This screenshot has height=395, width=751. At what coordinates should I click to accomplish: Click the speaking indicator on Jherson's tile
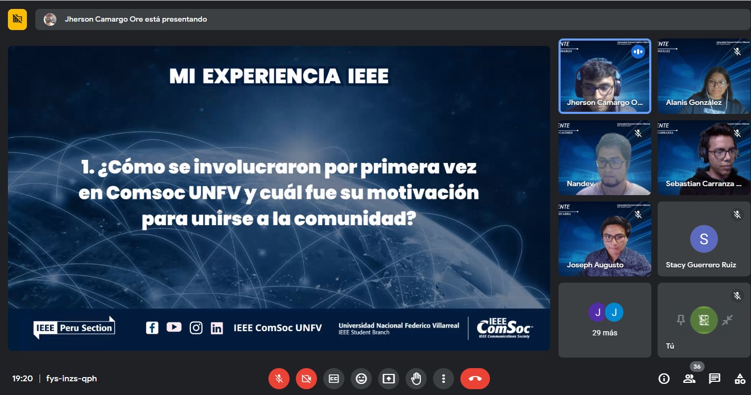638,52
